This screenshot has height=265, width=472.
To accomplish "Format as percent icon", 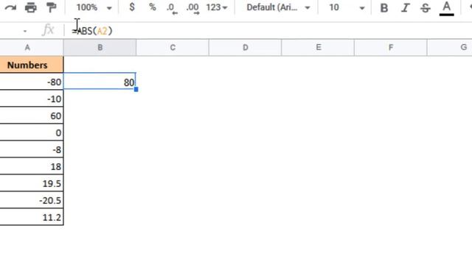I will (153, 7).
